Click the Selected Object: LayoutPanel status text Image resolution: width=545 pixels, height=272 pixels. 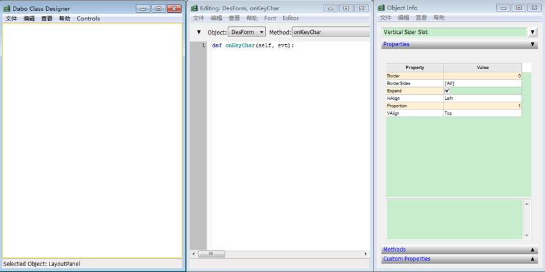42,264
